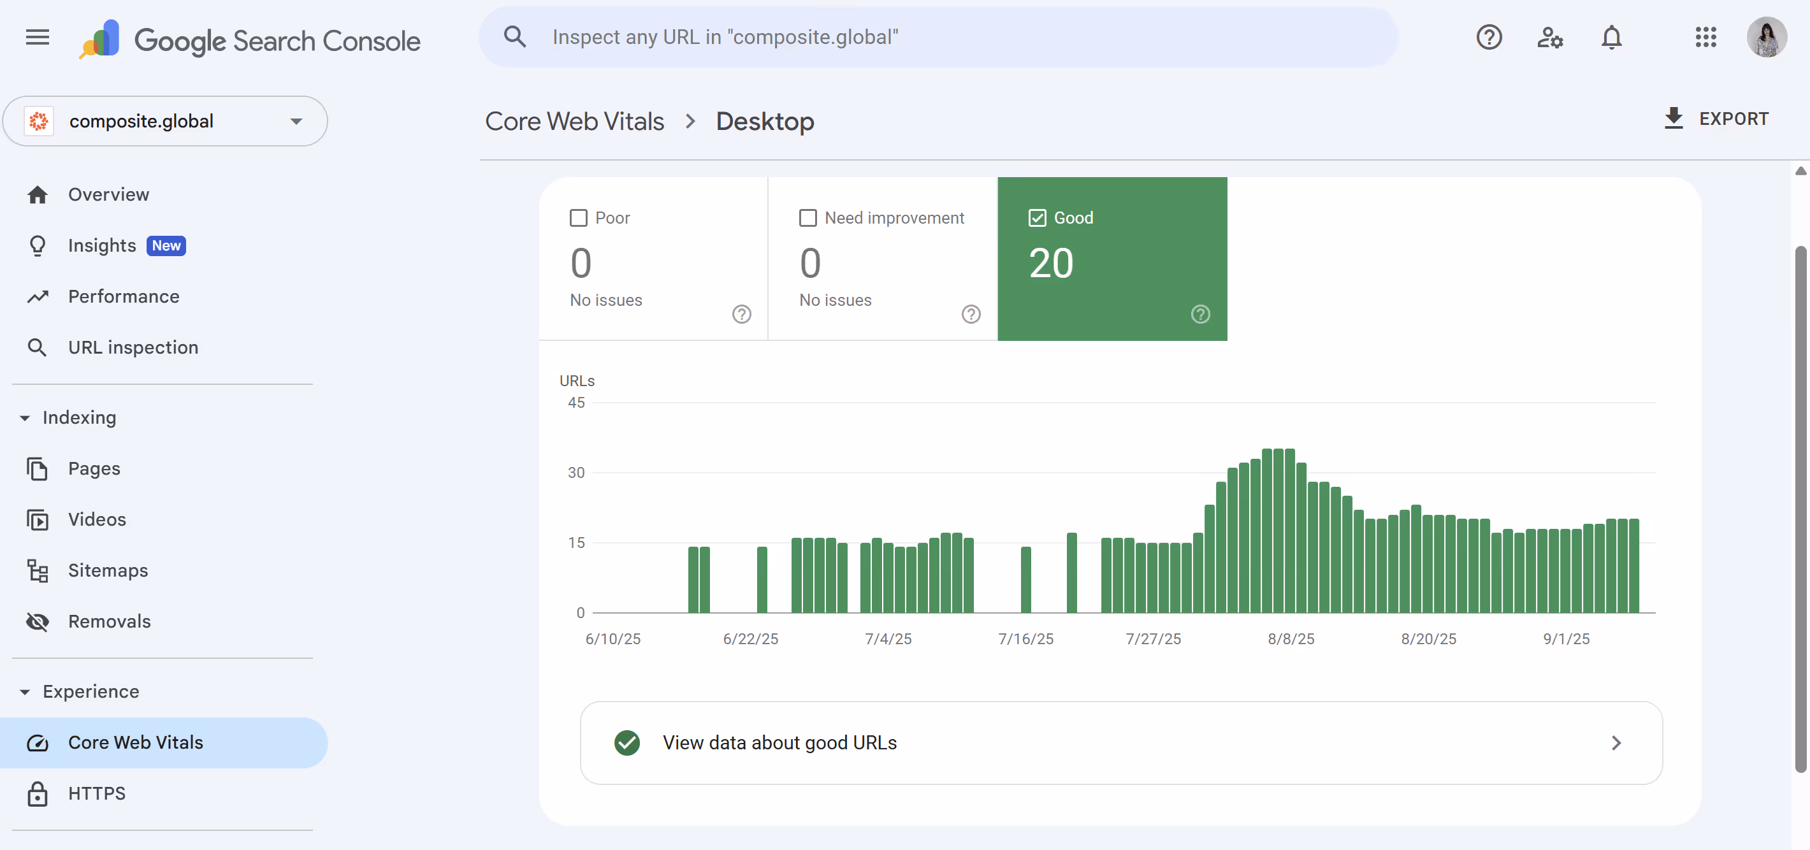Open the Performance report icon
This screenshot has height=850, width=1810.
[39, 296]
